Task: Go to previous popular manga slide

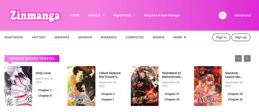Action: coord(238,58)
